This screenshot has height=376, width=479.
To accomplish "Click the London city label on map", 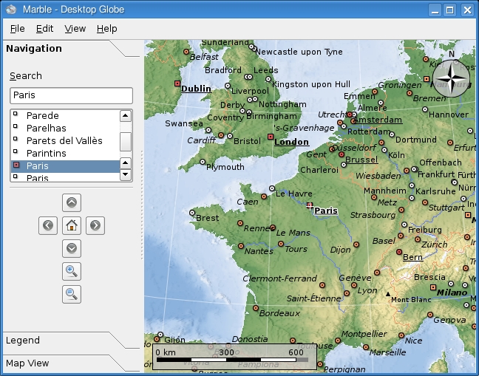I will pyautogui.click(x=291, y=142).
